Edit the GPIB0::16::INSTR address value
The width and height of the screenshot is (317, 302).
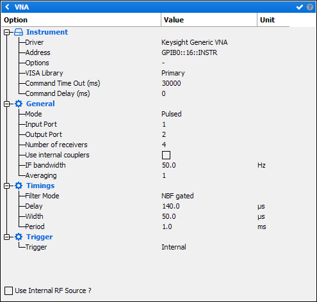pos(190,52)
